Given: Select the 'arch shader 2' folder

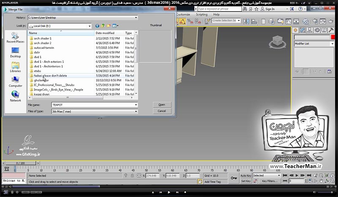Looking at the screenshot, I should pyautogui.click(x=43, y=43).
